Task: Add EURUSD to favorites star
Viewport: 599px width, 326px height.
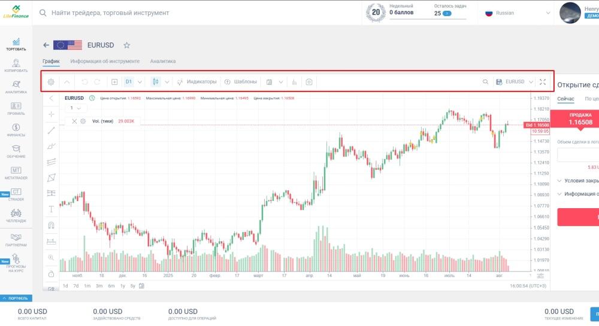Action: (126, 45)
